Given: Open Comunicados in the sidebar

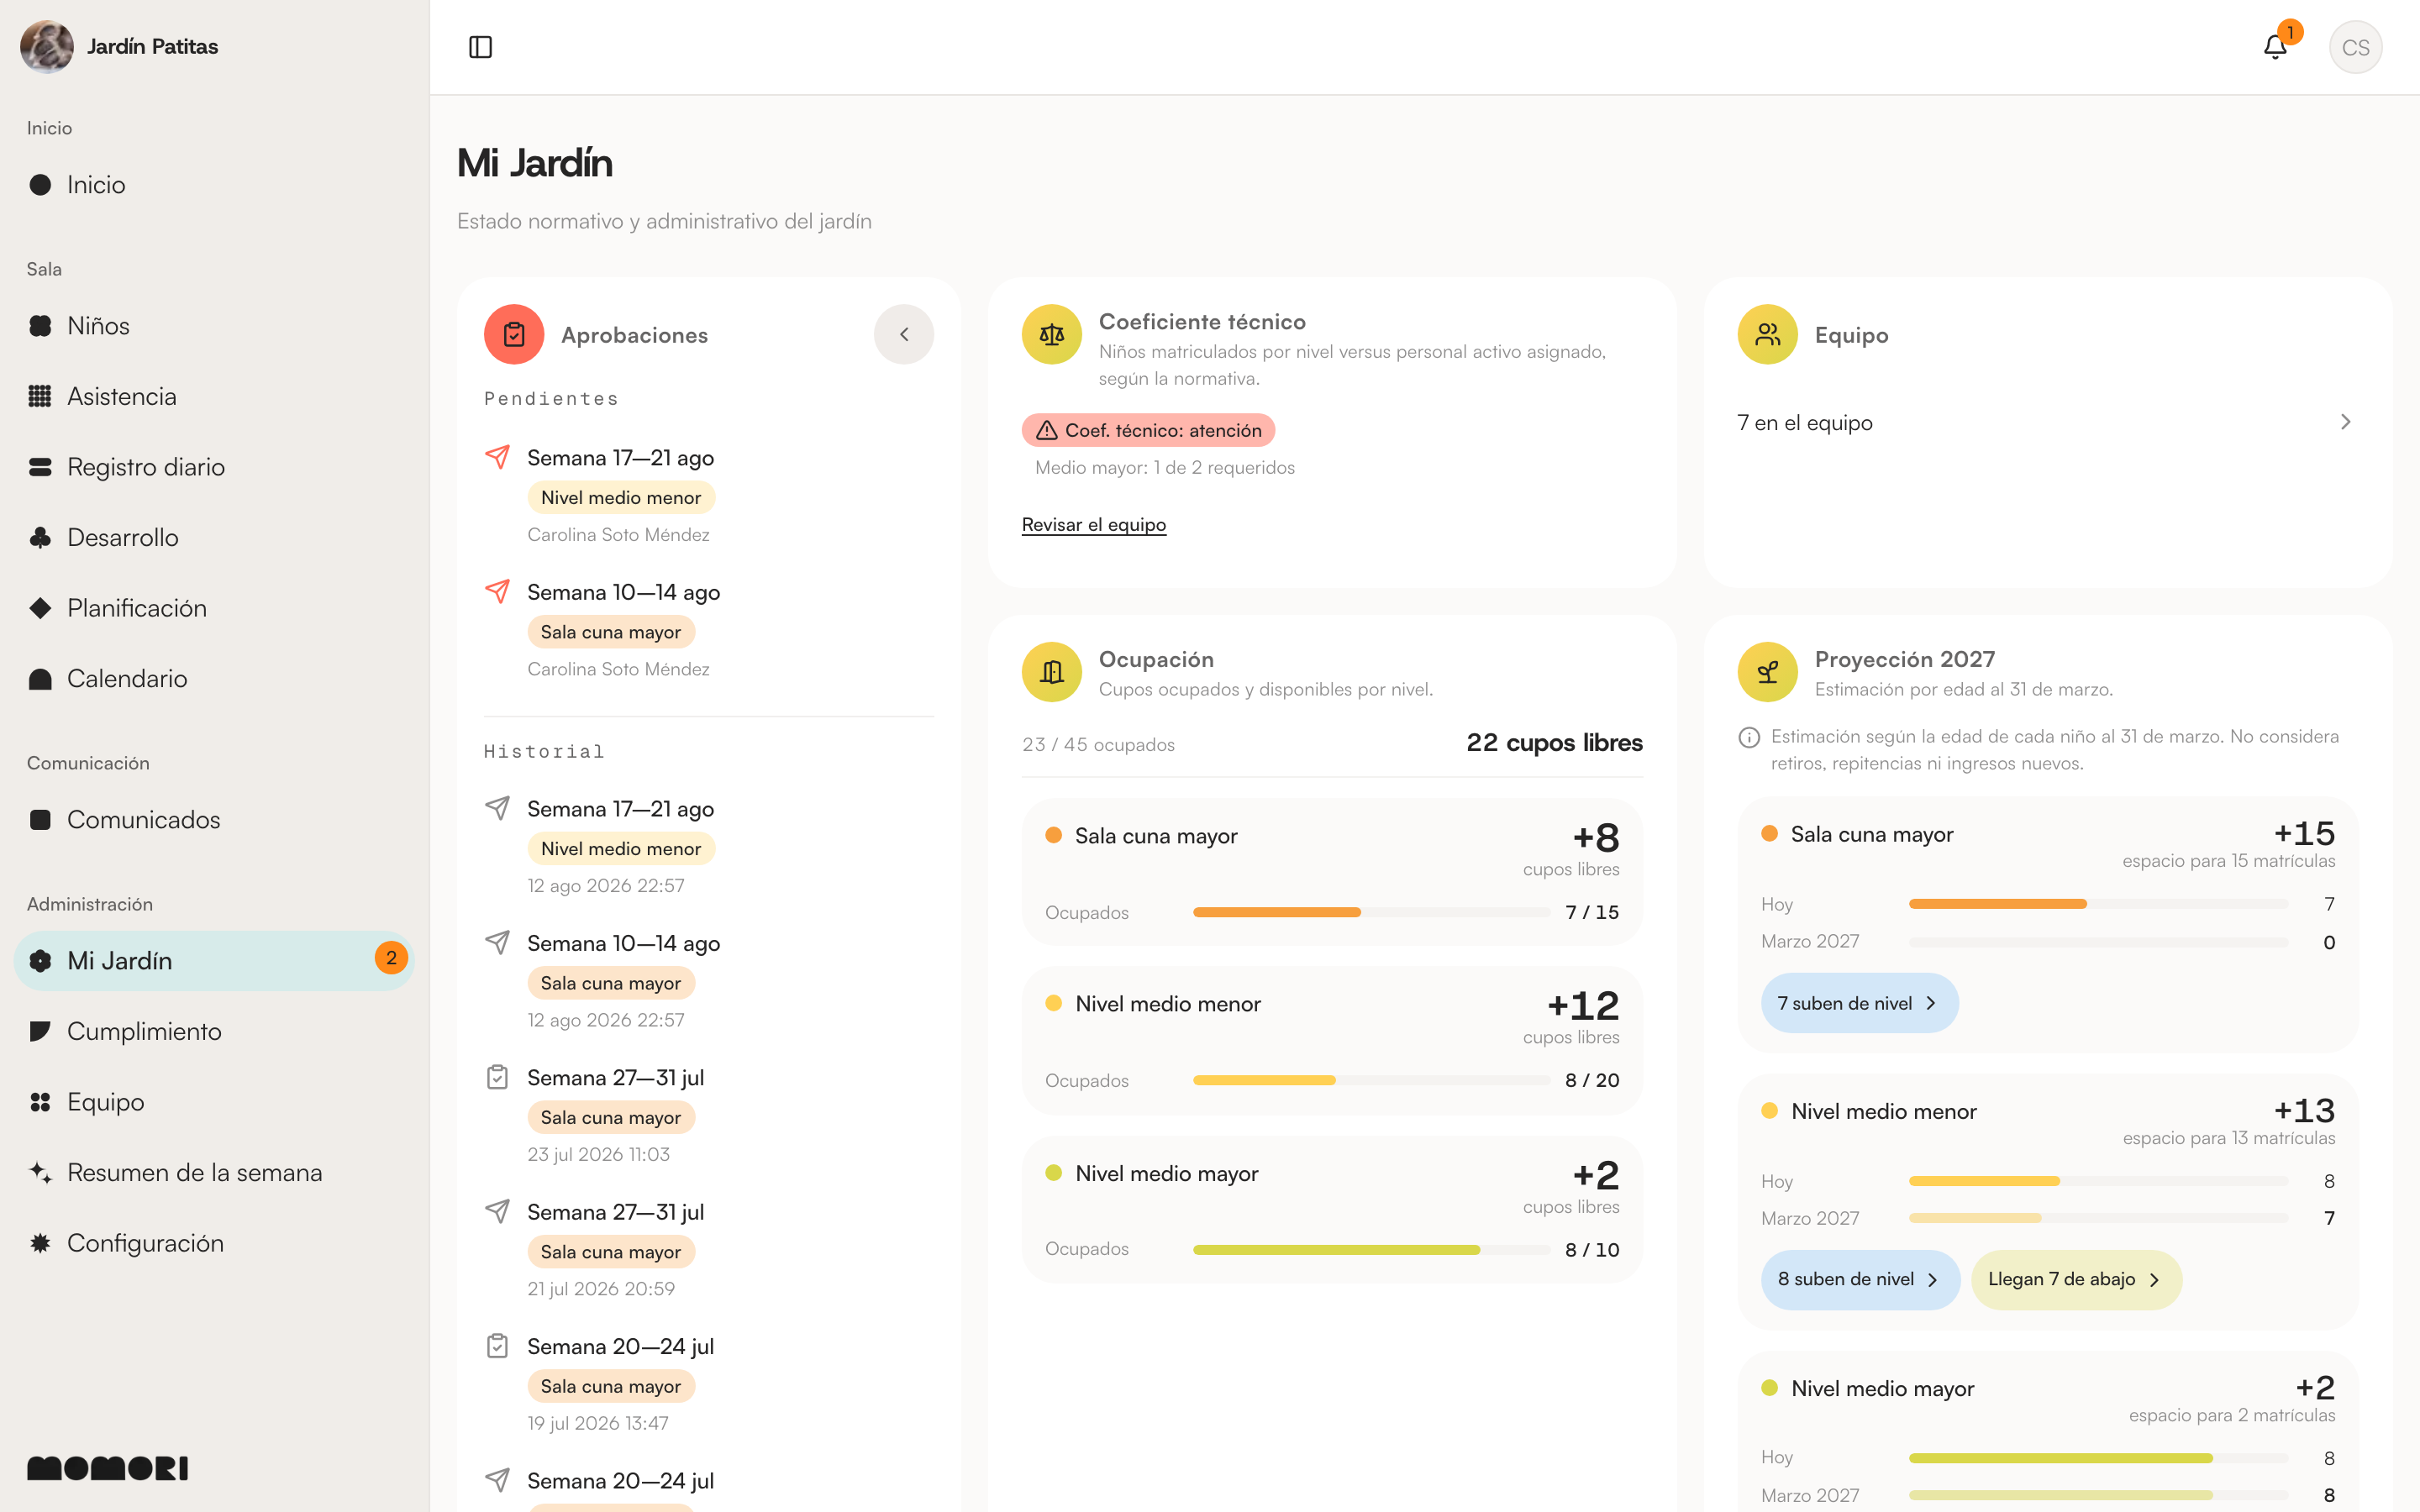Looking at the screenshot, I should pyautogui.click(x=214, y=820).
